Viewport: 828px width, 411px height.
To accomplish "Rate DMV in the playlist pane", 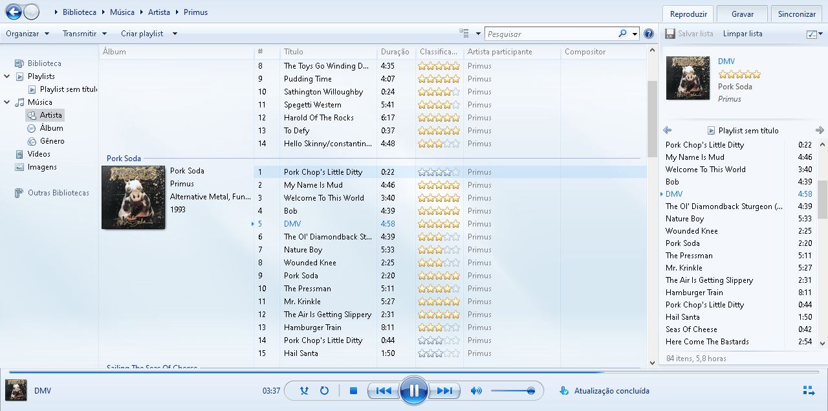I will coord(739,74).
